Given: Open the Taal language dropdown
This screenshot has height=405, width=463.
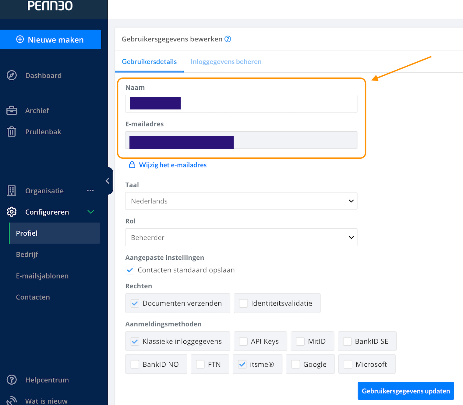Looking at the screenshot, I should click(241, 201).
